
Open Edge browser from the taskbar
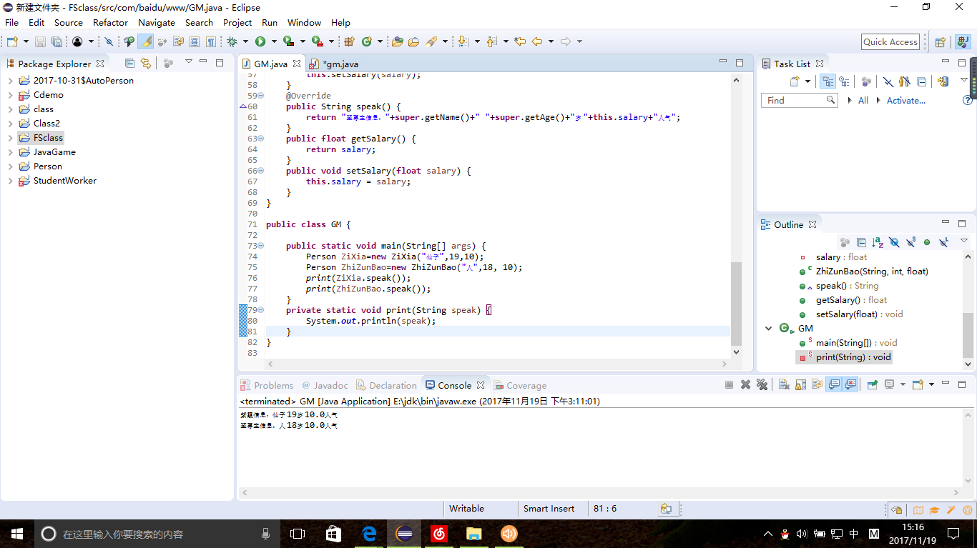(x=369, y=534)
